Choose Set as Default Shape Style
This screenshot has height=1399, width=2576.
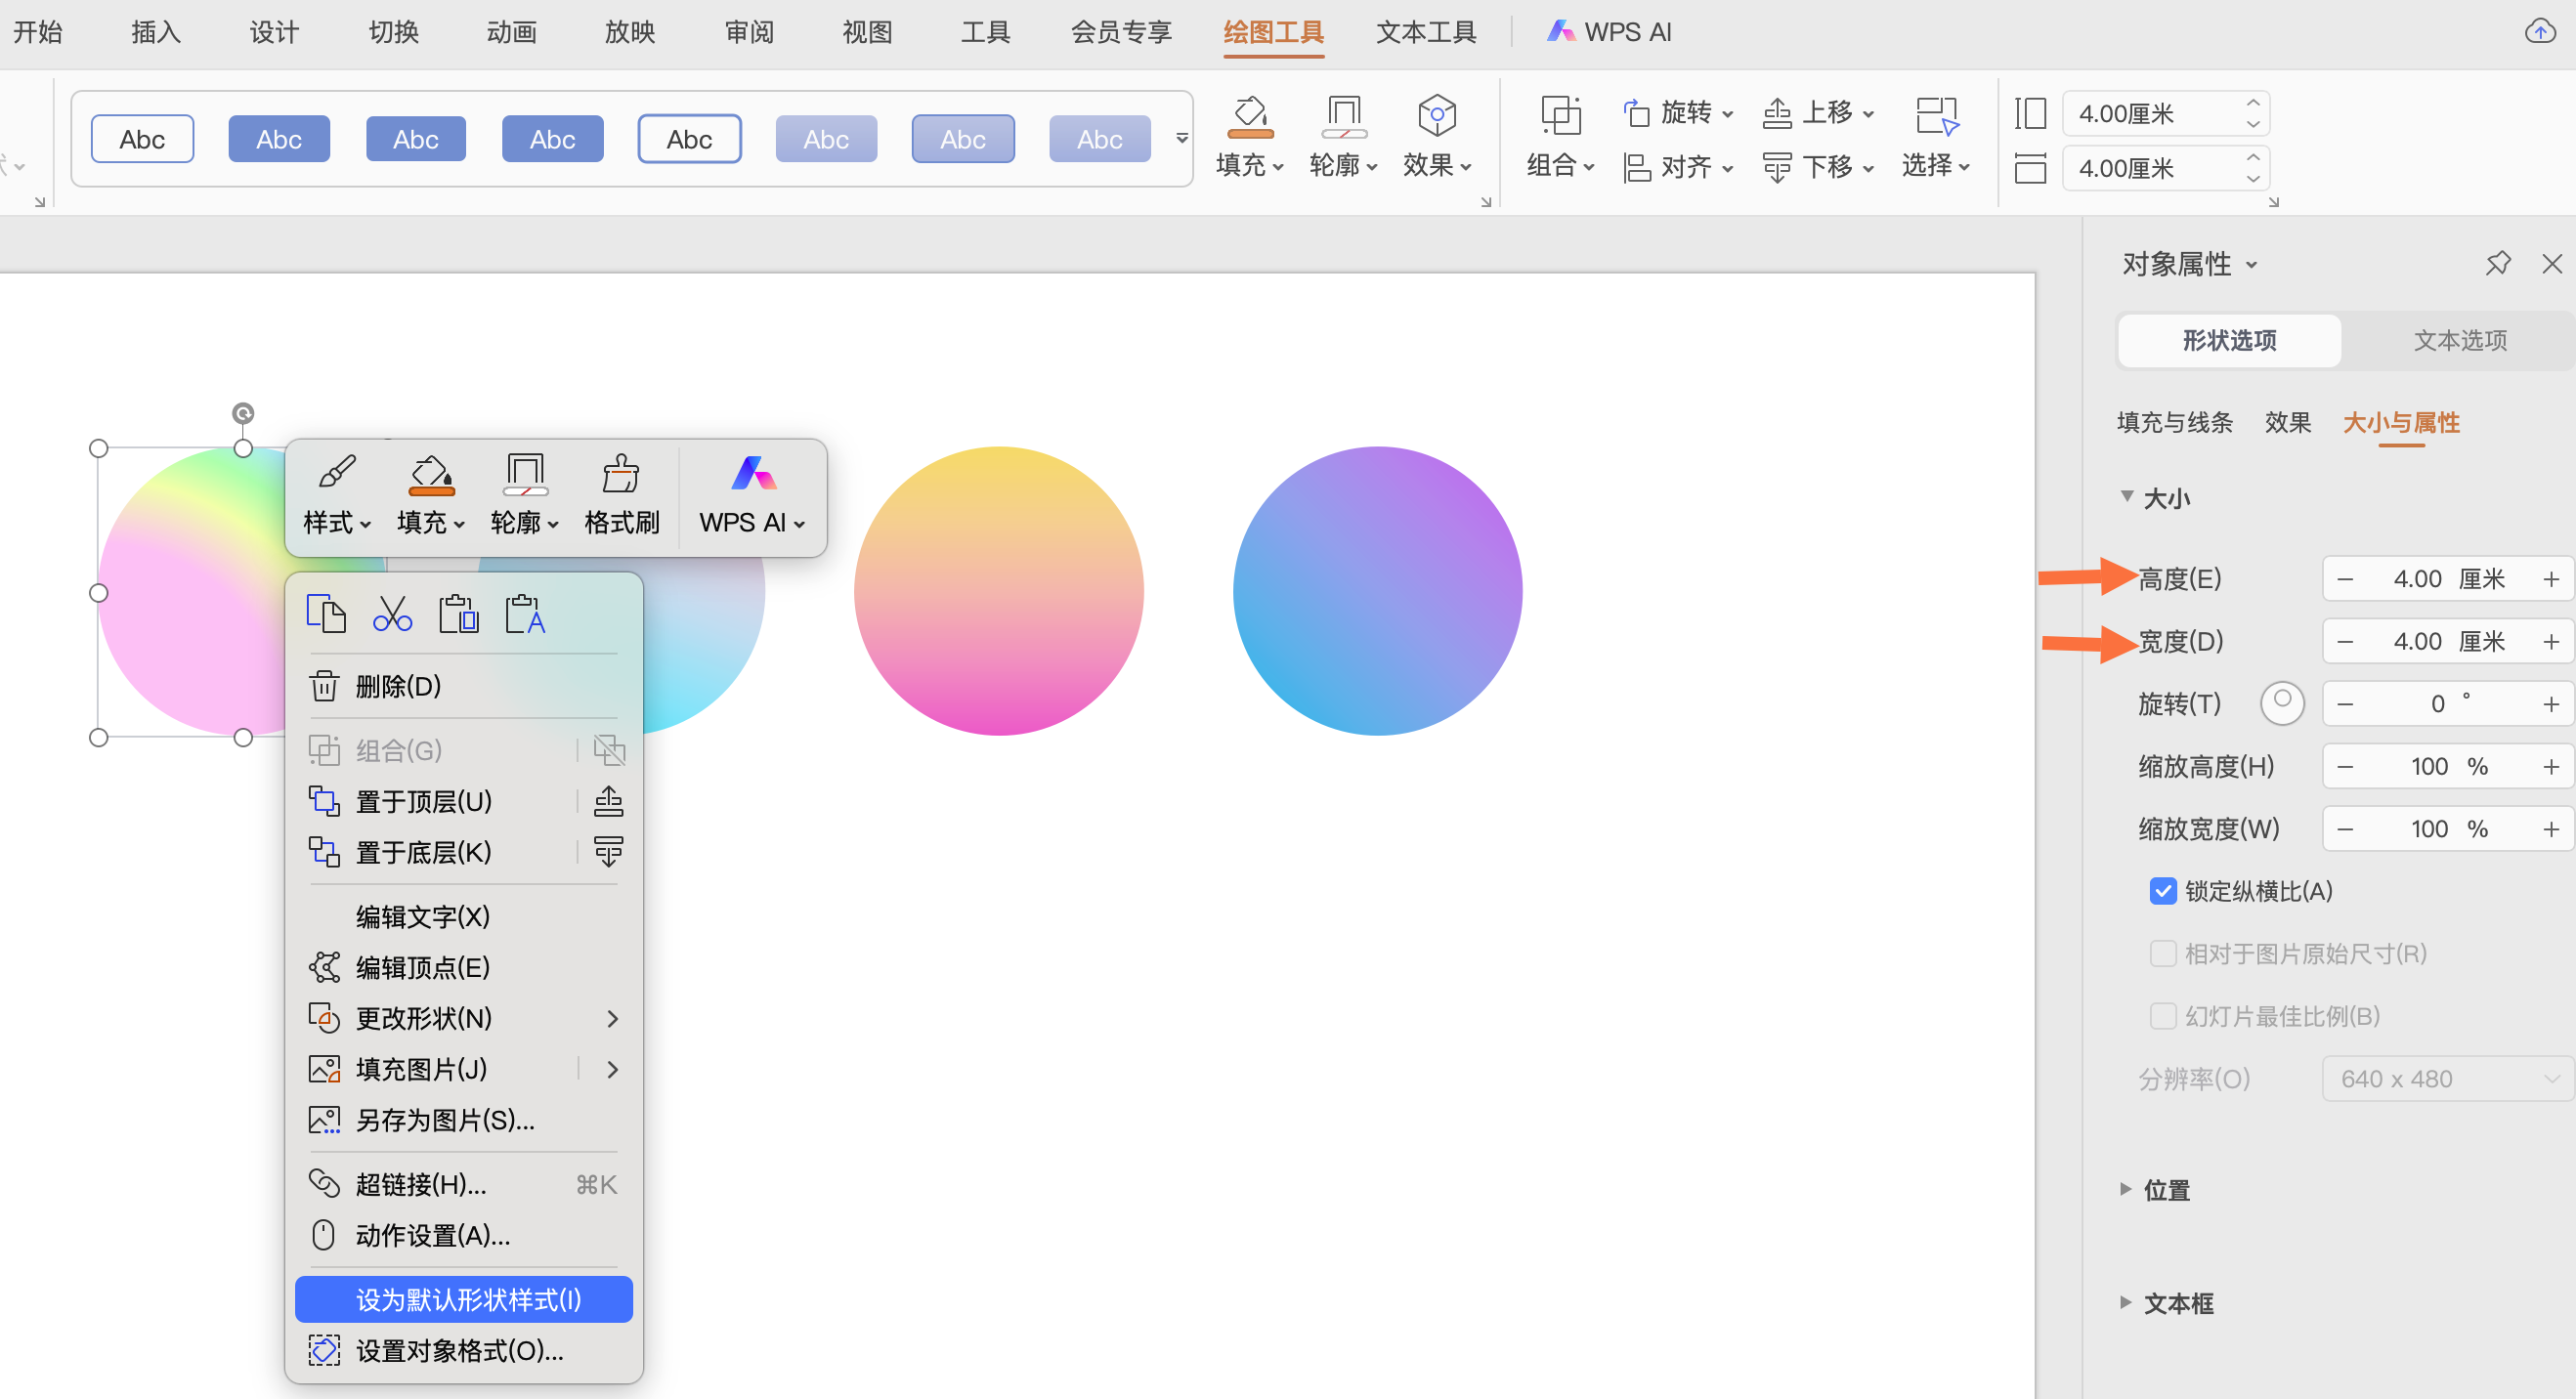point(467,1299)
